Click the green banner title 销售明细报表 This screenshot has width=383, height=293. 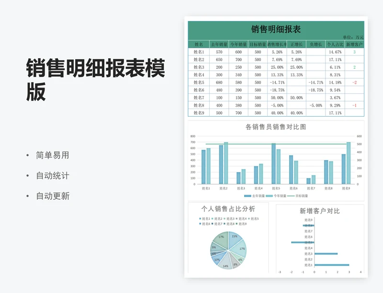click(x=276, y=29)
